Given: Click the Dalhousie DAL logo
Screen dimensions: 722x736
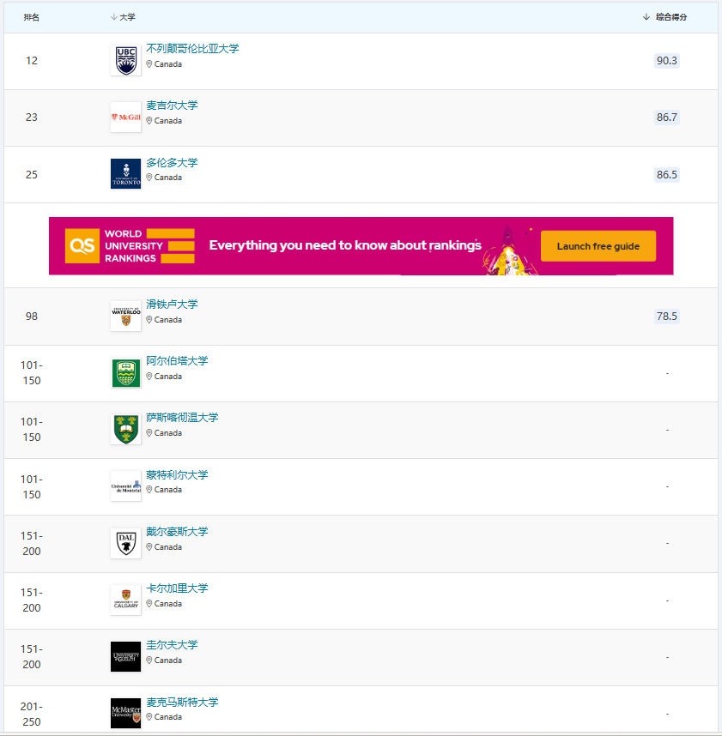Looking at the screenshot, I should 126,544.
